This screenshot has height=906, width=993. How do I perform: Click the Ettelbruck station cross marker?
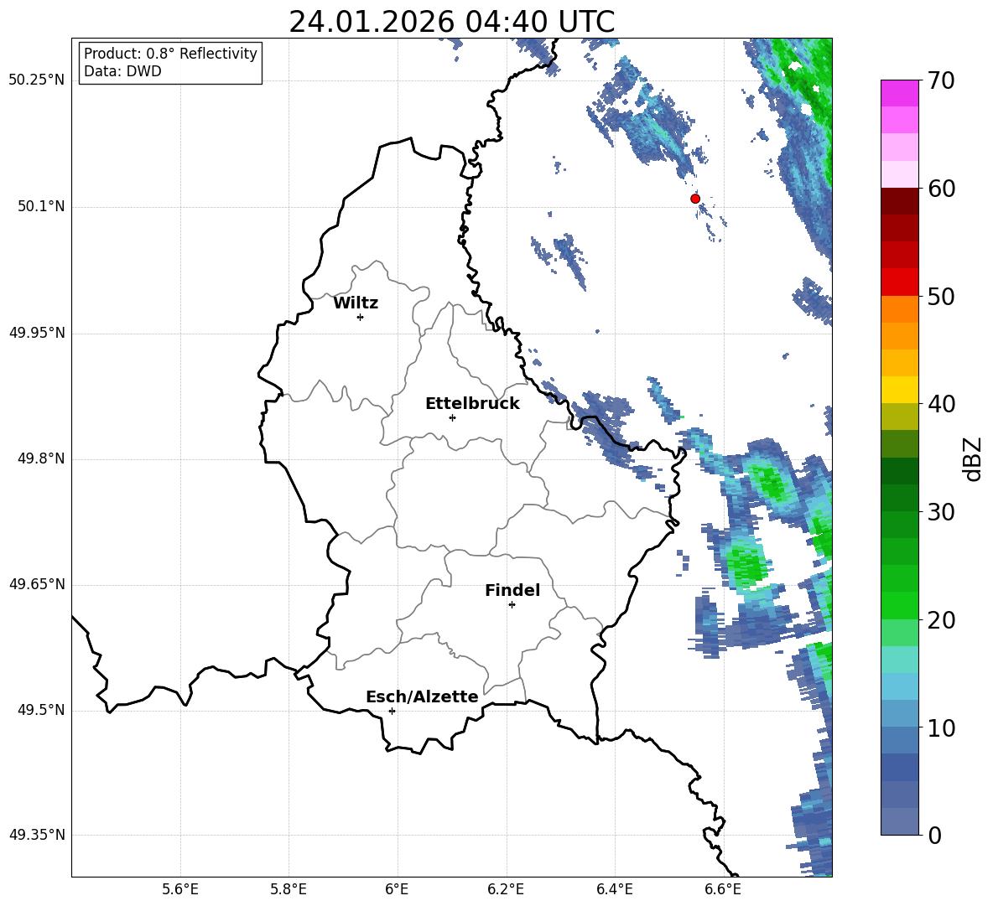452,417
